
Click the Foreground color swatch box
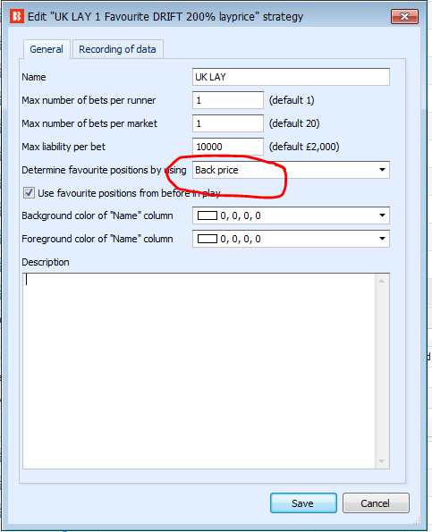(208, 239)
